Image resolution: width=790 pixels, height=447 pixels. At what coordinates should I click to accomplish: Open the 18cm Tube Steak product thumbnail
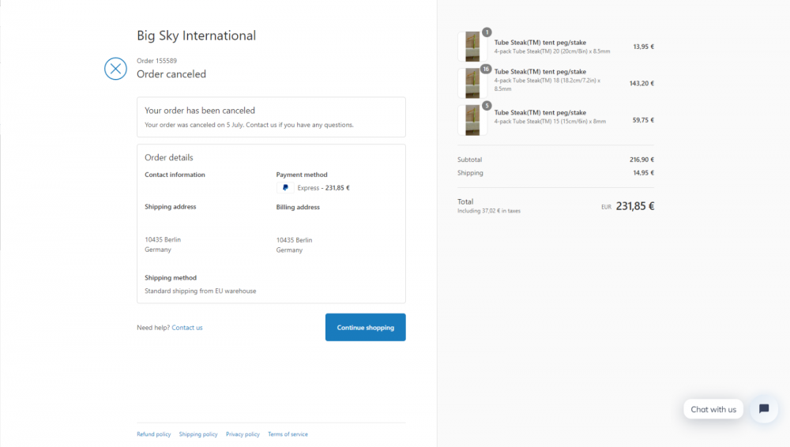pyautogui.click(x=472, y=83)
